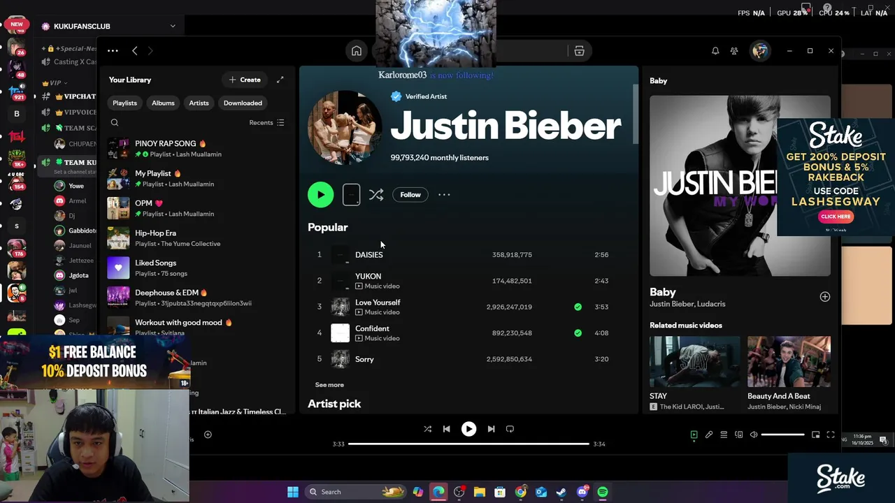Open the Baby title in Now Playing panel
This screenshot has height=503, width=895.
pyautogui.click(x=663, y=292)
